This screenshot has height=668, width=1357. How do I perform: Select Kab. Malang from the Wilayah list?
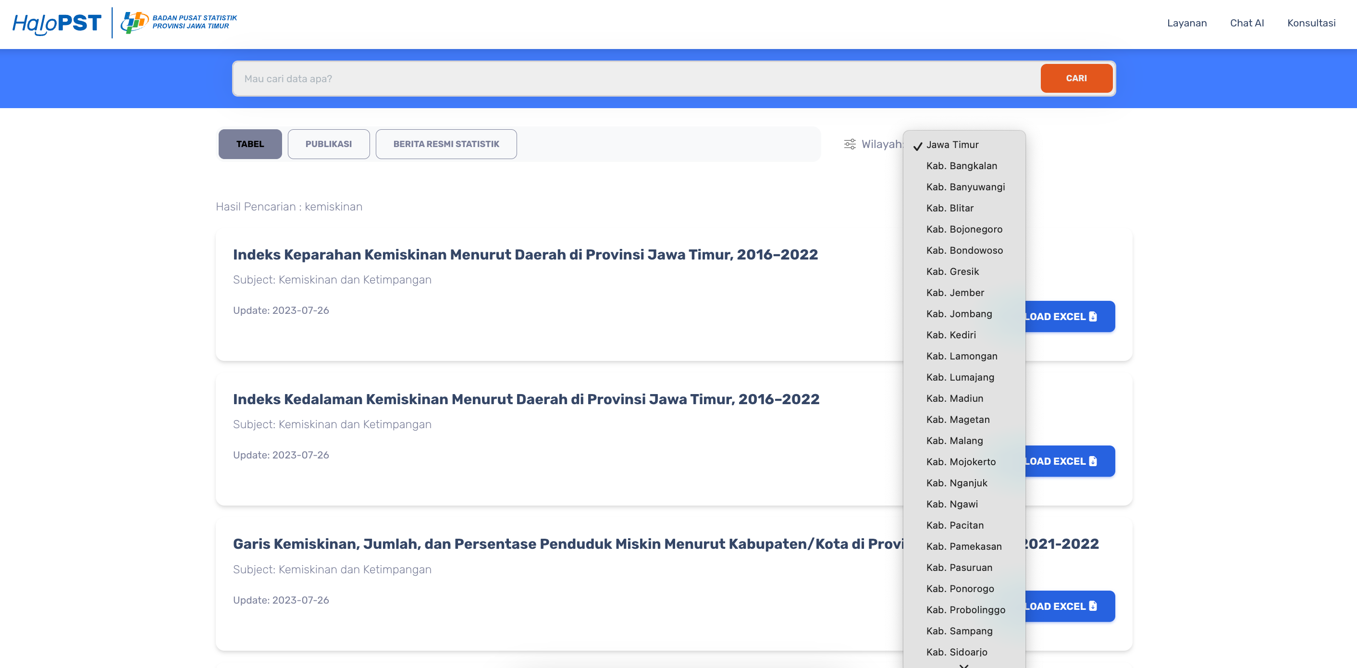tap(954, 441)
